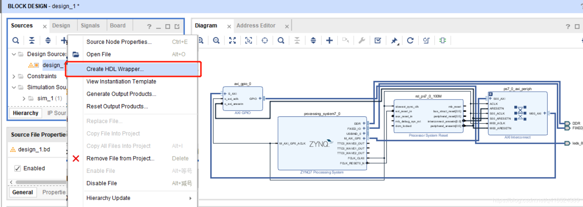Add IP with the plus icon in Diagram
The width and height of the screenshot is (583, 207).
(329, 41)
